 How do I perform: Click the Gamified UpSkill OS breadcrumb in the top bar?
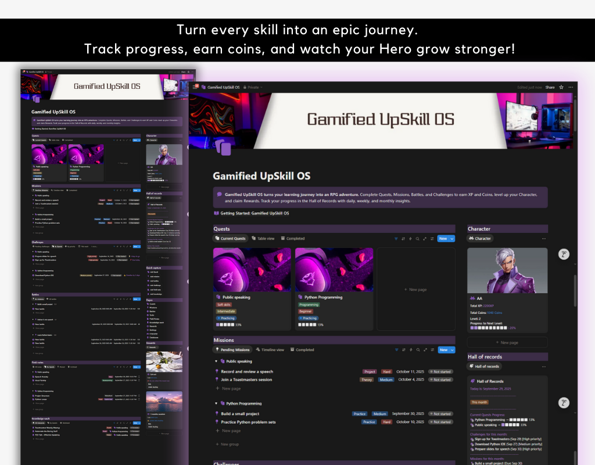pos(220,87)
